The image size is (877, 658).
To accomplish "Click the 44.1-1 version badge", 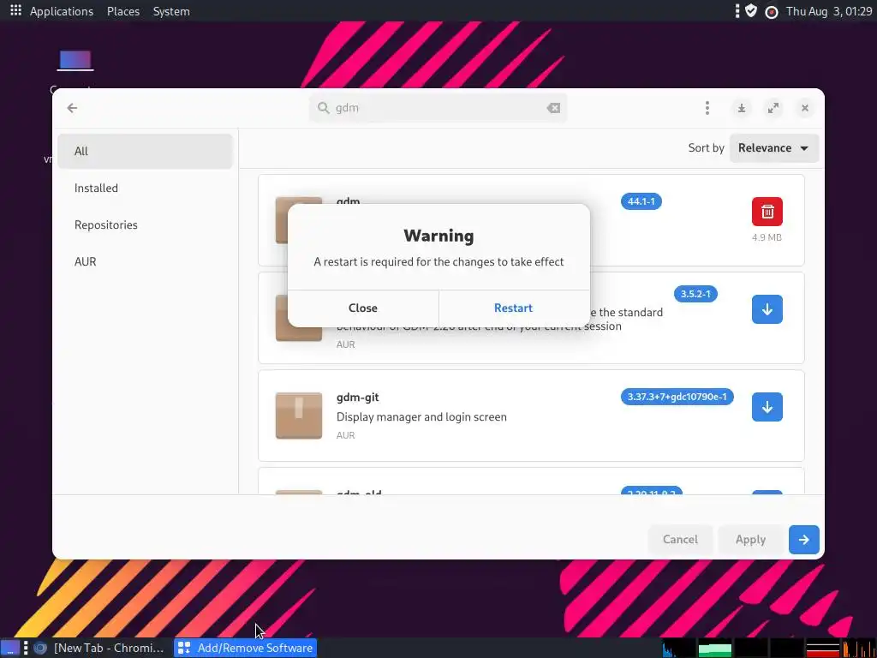I will 641,201.
